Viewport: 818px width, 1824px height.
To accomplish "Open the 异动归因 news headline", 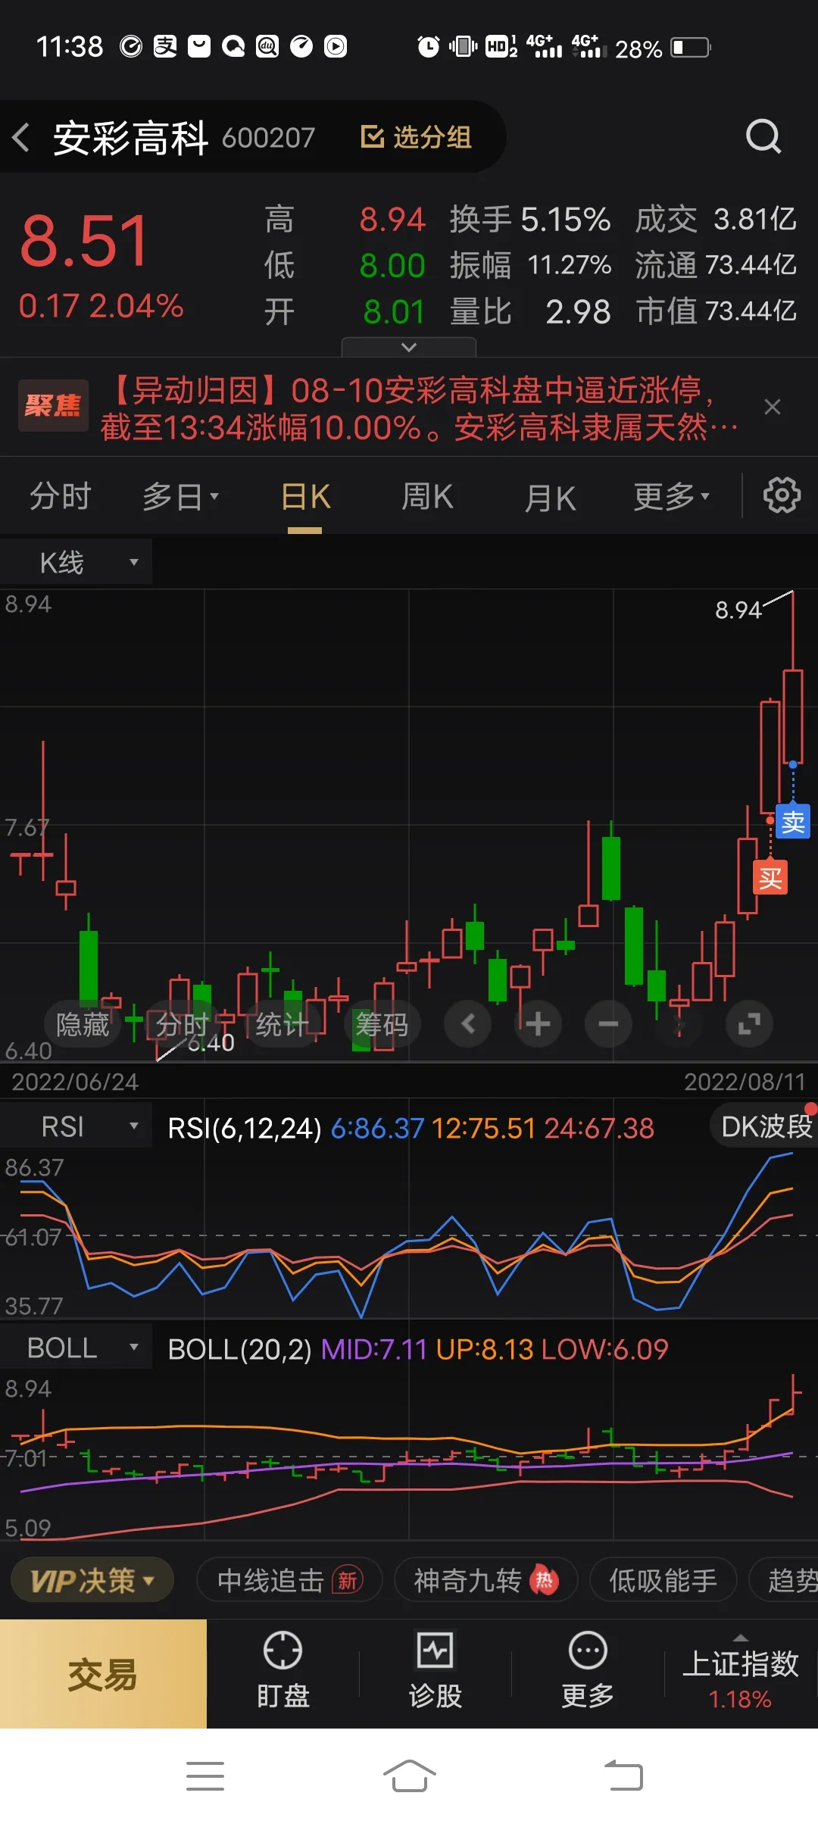I will coord(419,409).
